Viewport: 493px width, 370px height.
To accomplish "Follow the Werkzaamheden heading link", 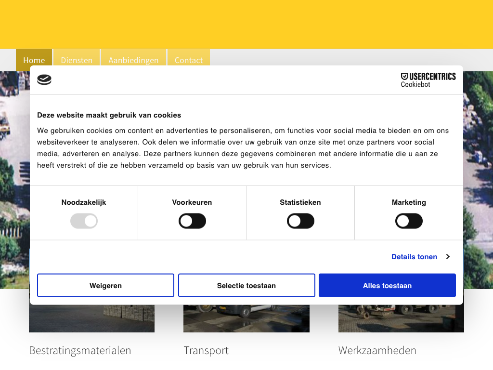I will click(377, 350).
